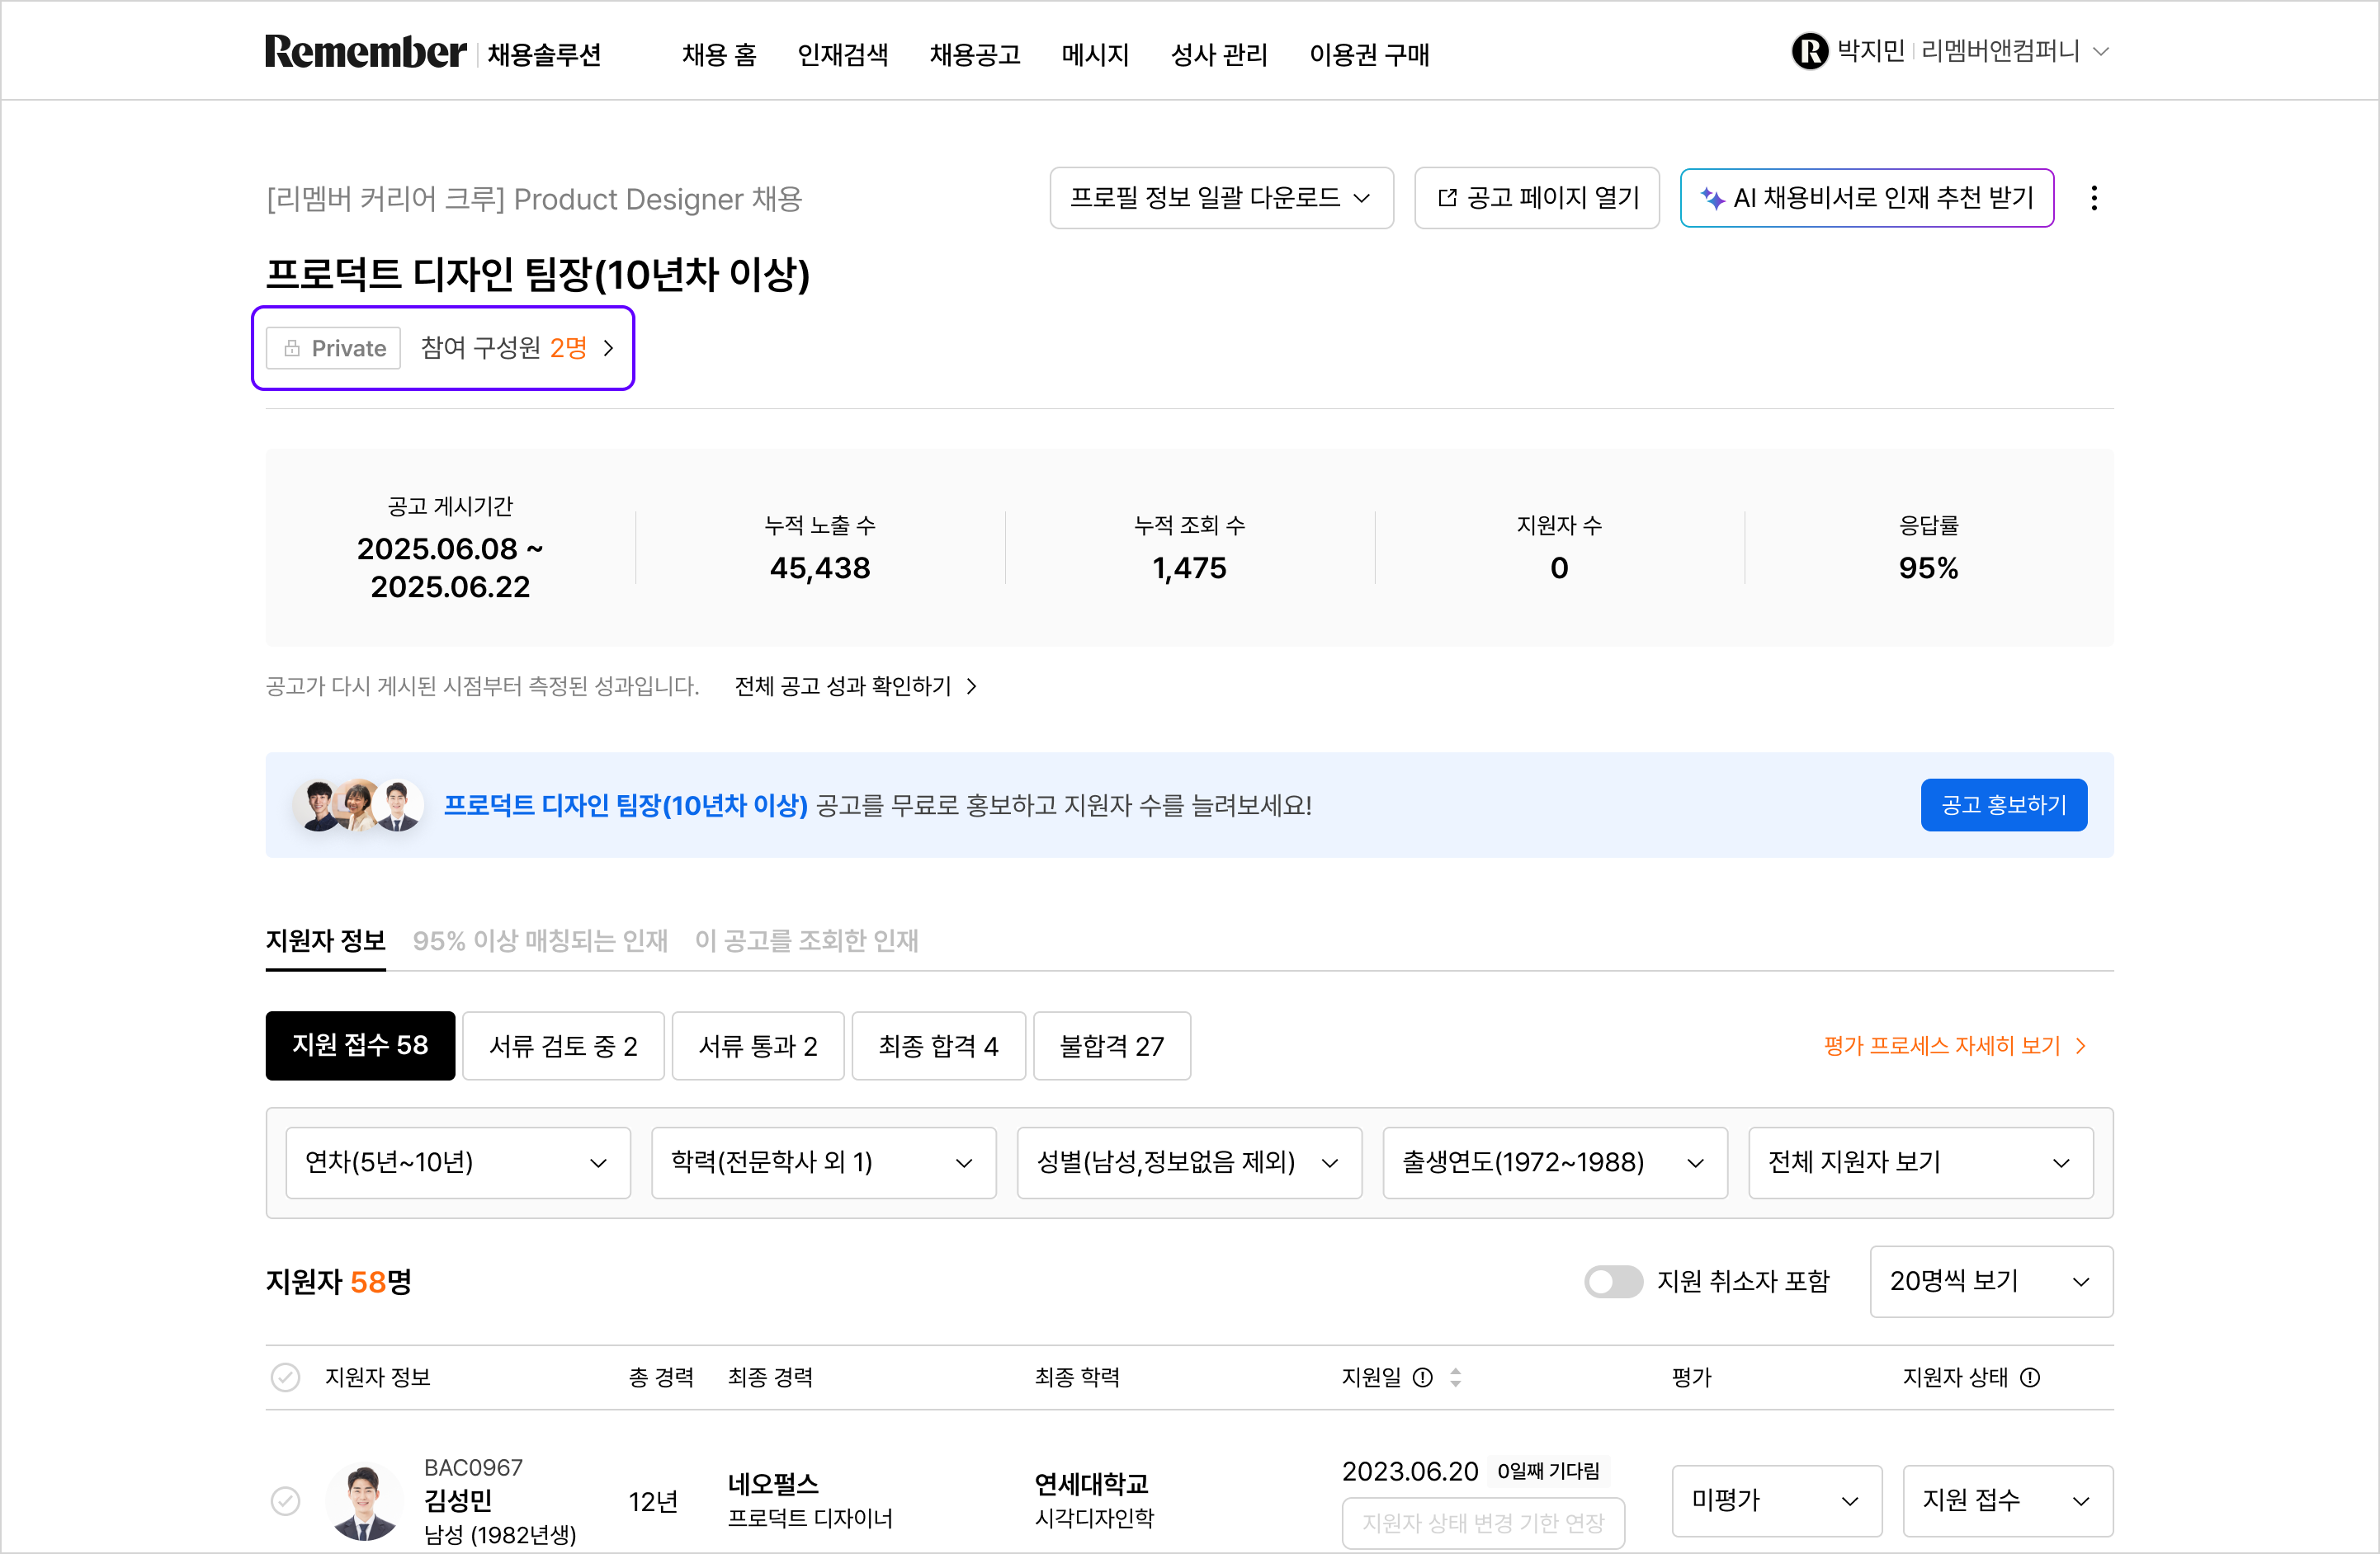Click the Remember logo
The height and width of the screenshot is (1554, 2380).
(x=365, y=52)
